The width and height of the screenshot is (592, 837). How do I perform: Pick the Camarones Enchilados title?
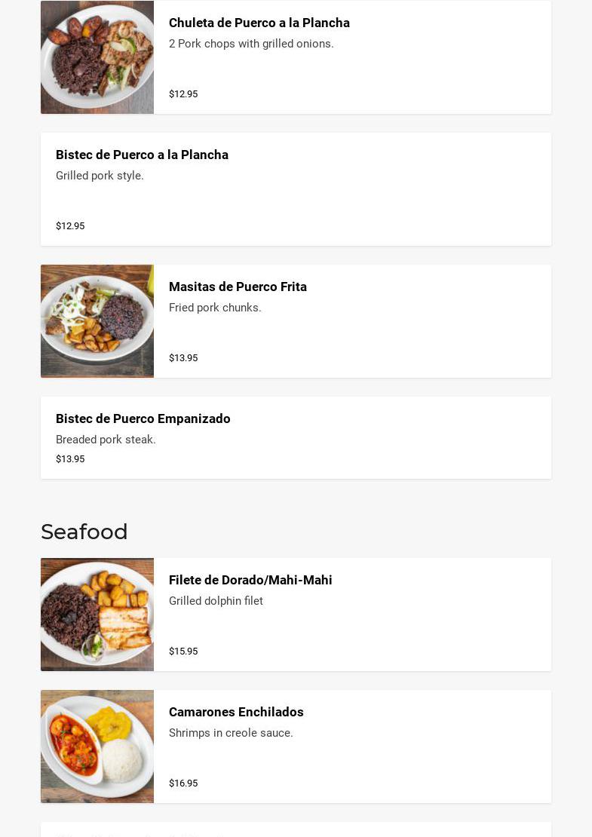click(x=236, y=713)
